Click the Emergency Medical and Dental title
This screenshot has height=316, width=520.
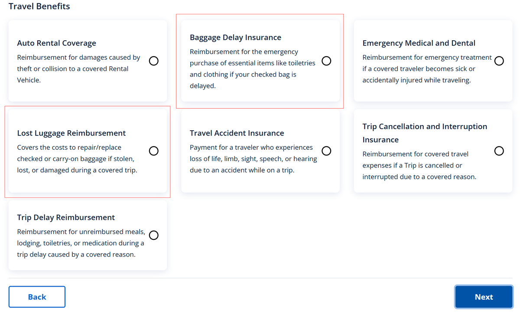click(419, 43)
